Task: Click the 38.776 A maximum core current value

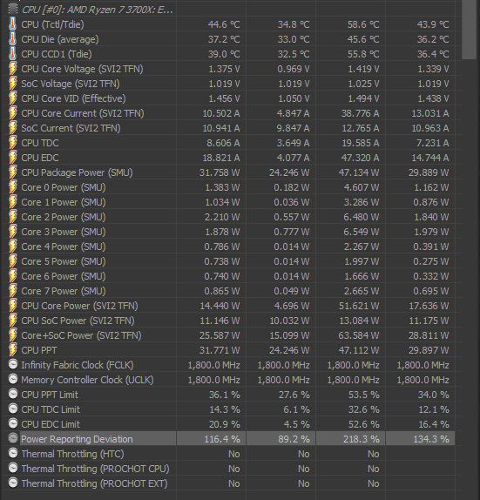Action: pyautogui.click(x=361, y=113)
